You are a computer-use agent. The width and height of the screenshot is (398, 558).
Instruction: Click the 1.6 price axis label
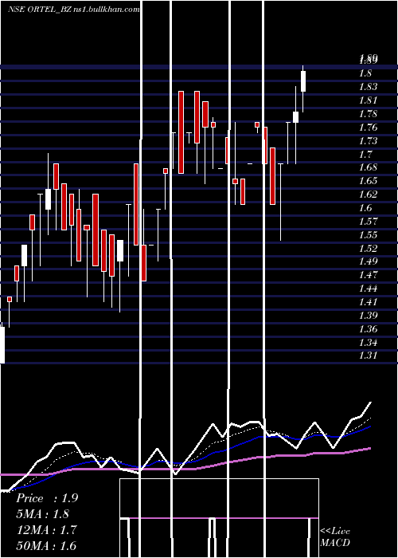point(365,208)
